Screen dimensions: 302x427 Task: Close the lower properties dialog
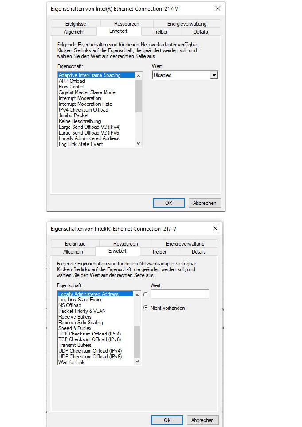click(215, 228)
